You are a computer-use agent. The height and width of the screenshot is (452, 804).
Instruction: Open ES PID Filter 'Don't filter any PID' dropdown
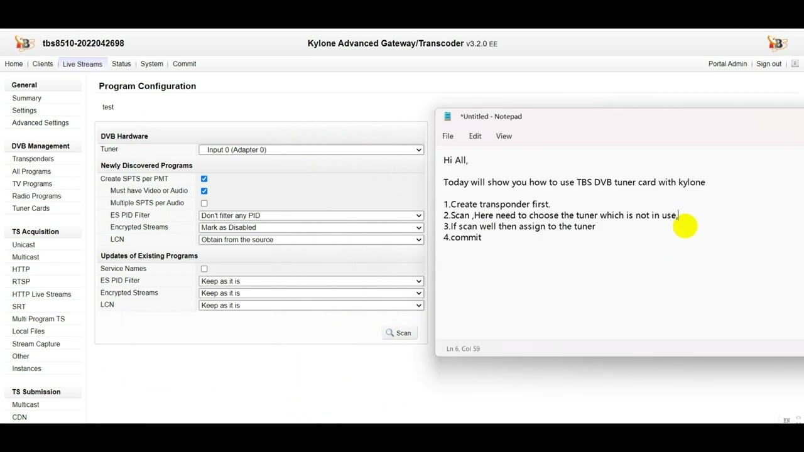coord(311,215)
